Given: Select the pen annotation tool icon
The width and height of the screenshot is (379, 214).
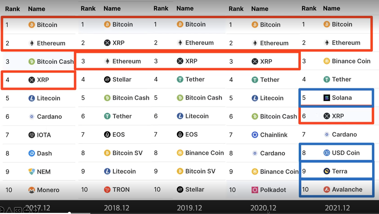Looking at the screenshot, I should click(x=9, y=210).
